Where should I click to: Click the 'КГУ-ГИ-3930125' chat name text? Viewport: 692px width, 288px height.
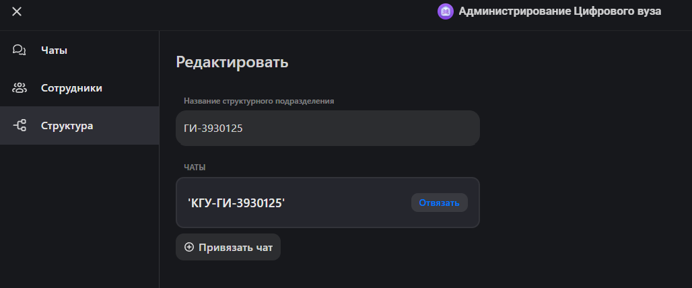point(236,203)
